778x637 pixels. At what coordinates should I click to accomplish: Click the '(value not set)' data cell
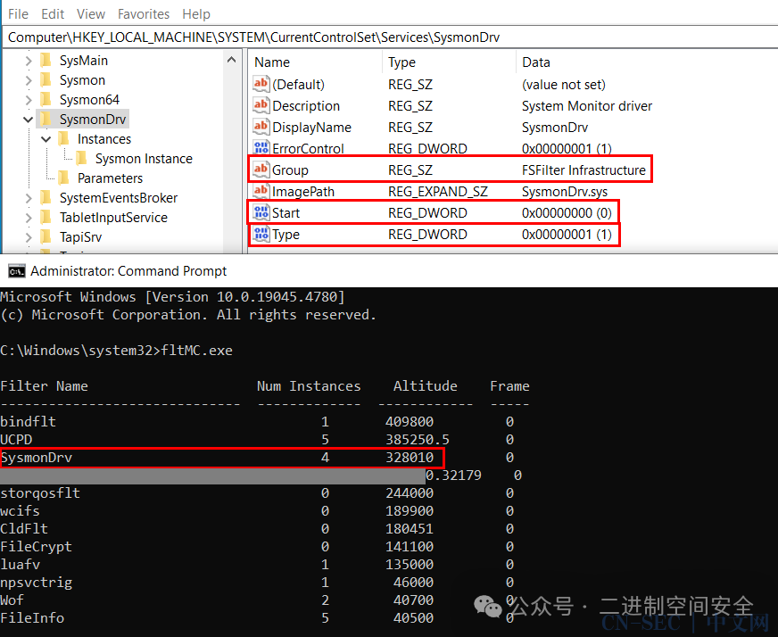(x=564, y=85)
